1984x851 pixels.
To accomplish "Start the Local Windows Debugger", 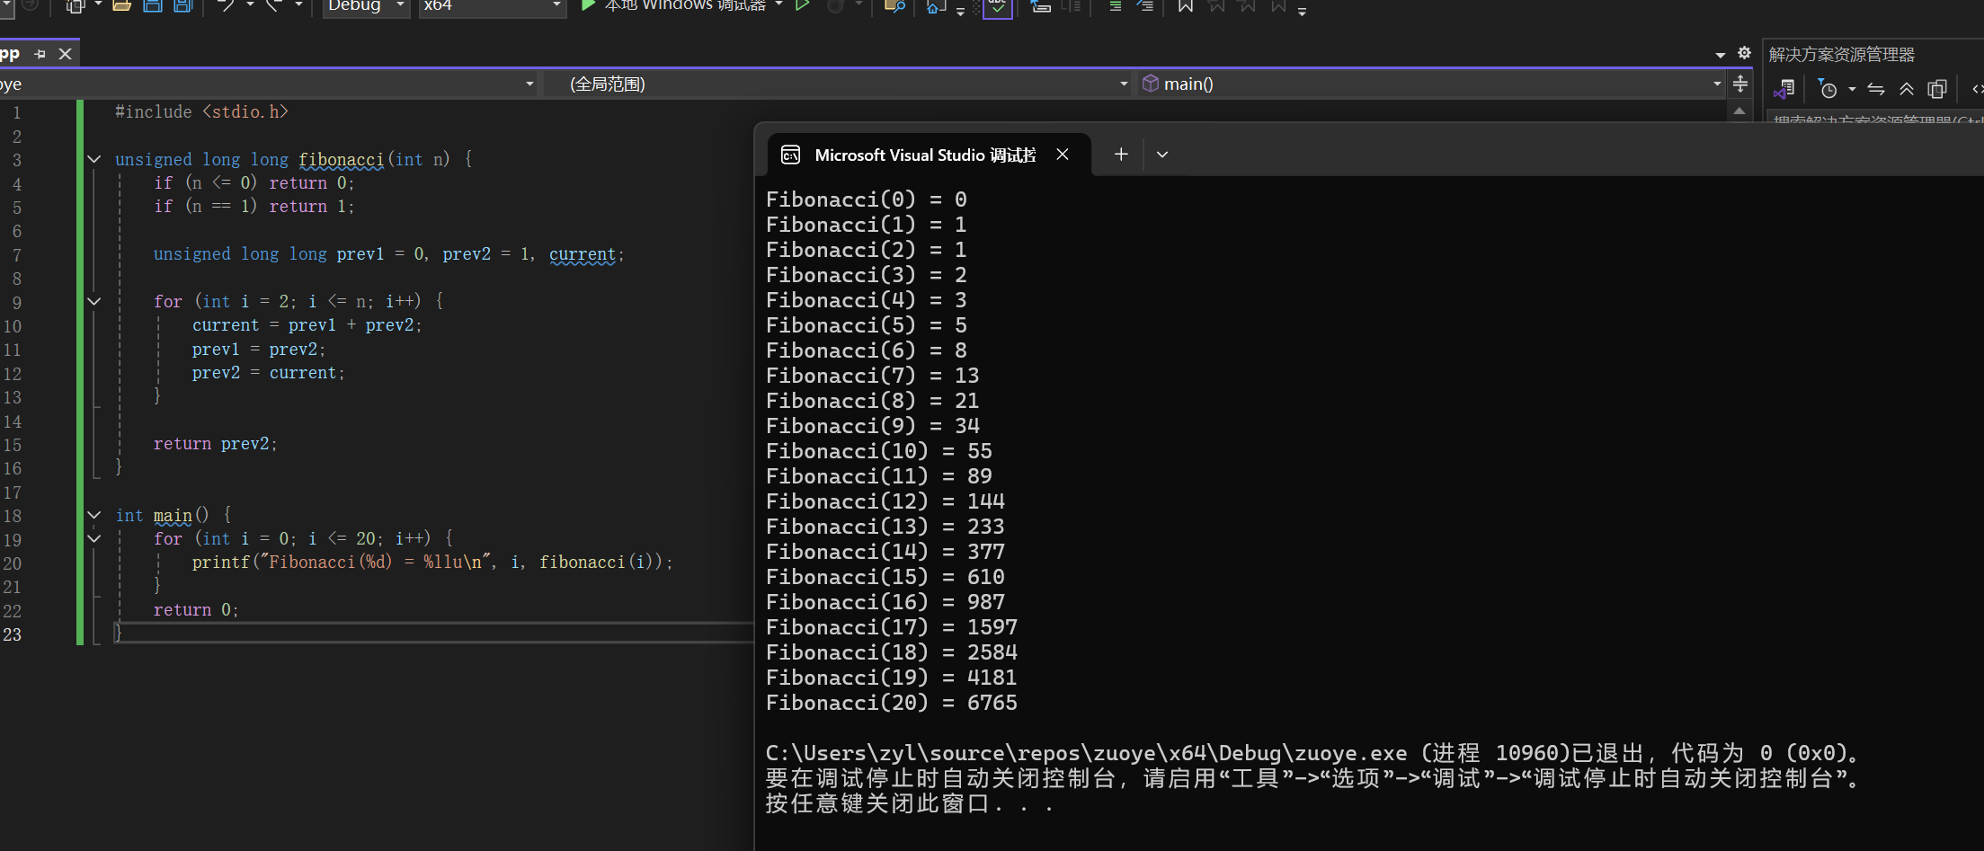I will (674, 5).
